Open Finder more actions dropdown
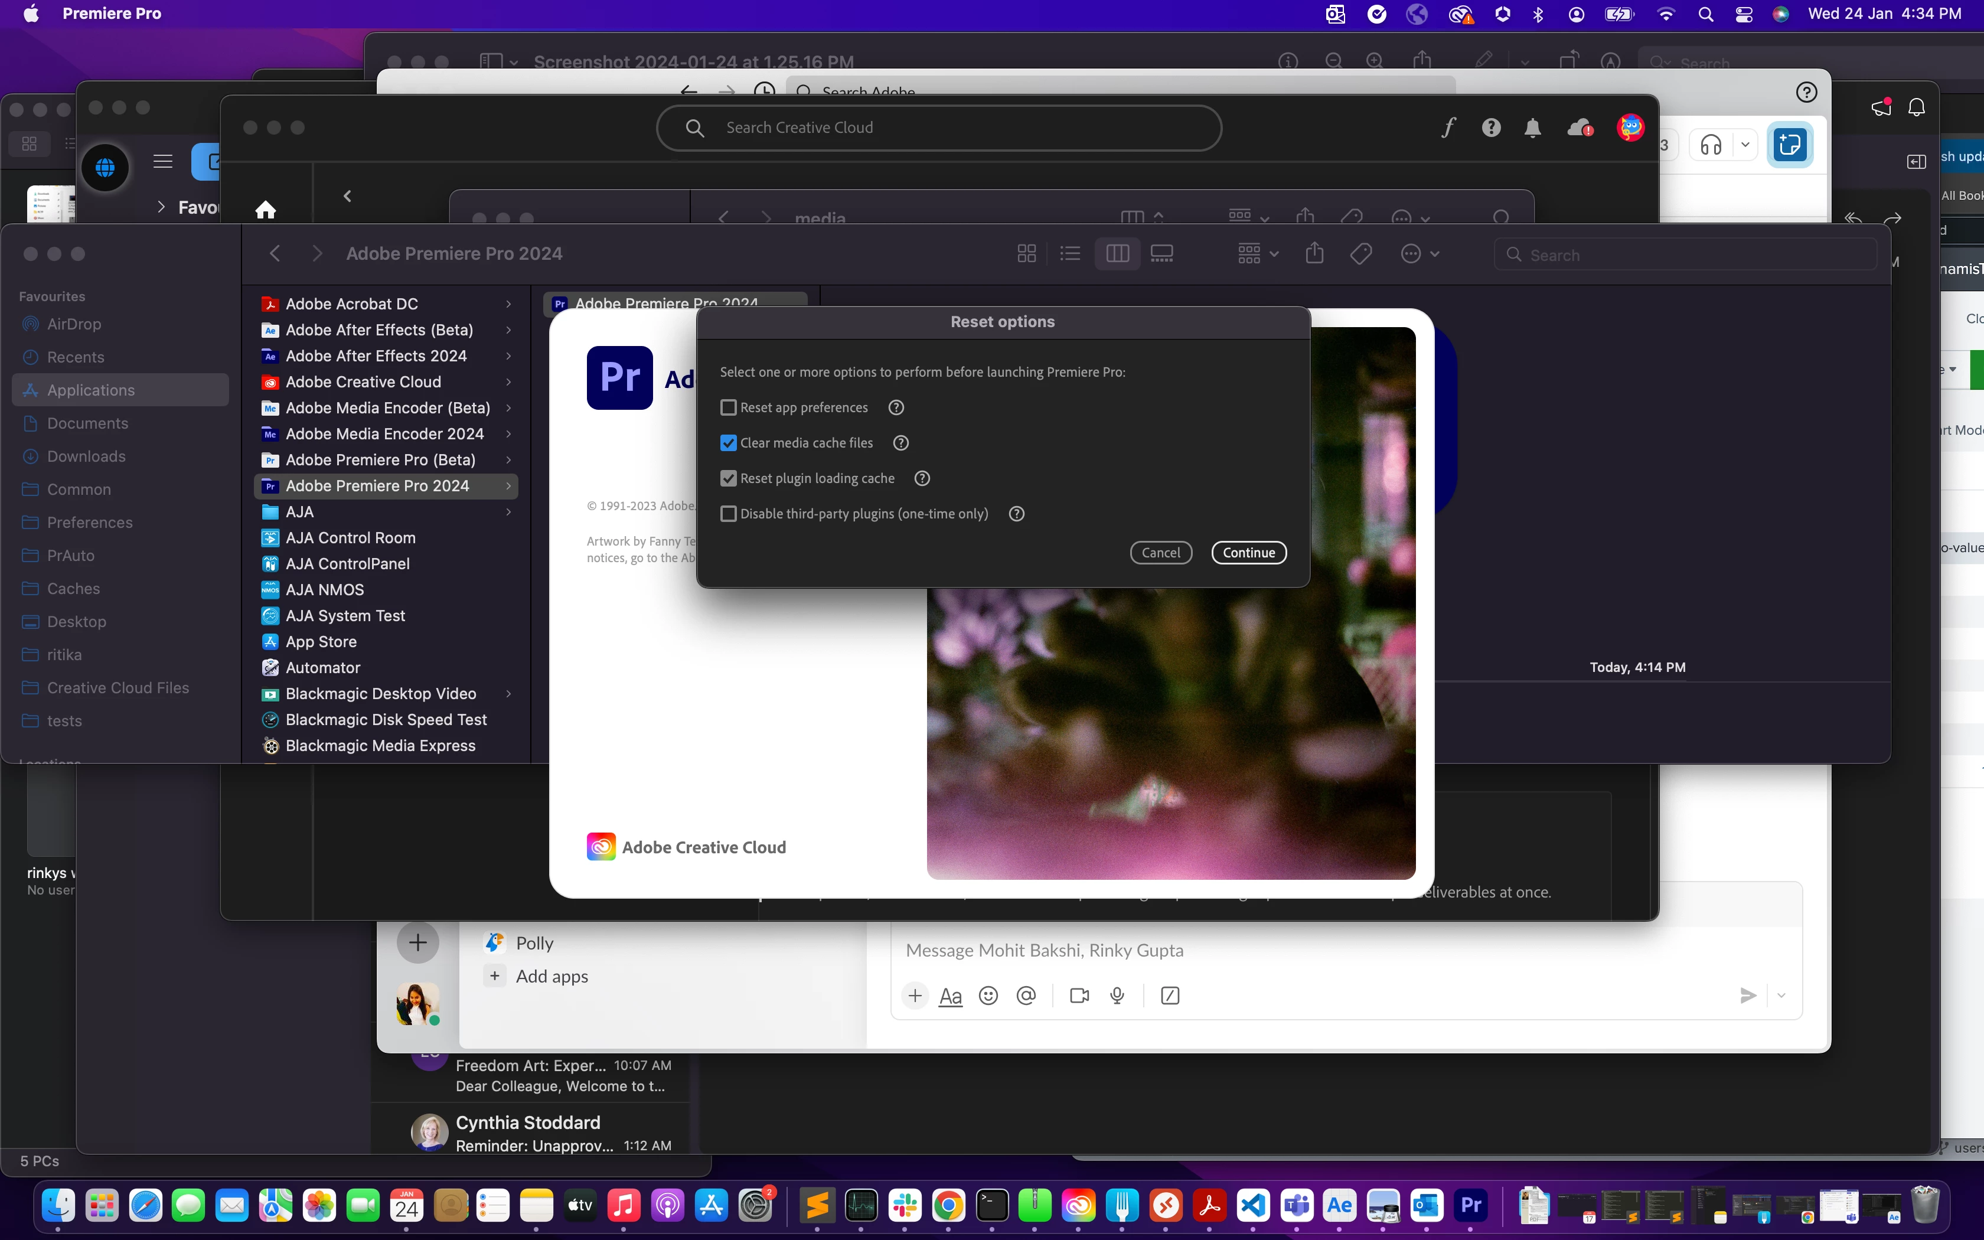 [x=1420, y=253]
